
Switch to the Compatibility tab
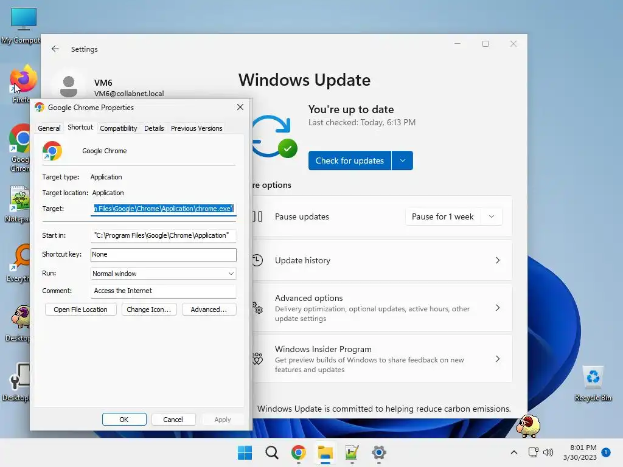(x=119, y=128)
